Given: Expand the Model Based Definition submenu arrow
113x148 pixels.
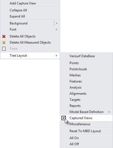Looking at the screenshot, I should pyautogui.click(x=109, y=112).
